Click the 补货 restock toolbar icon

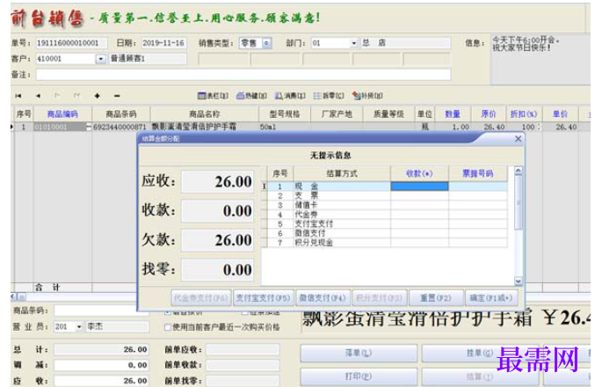[x=367, y=96]
